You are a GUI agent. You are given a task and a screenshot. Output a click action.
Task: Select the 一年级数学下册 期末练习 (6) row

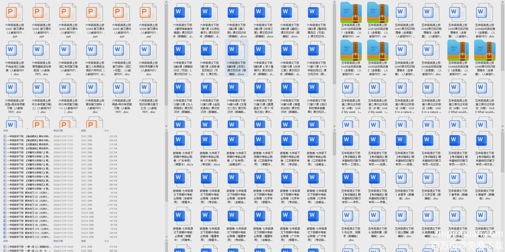coord(60,213)
